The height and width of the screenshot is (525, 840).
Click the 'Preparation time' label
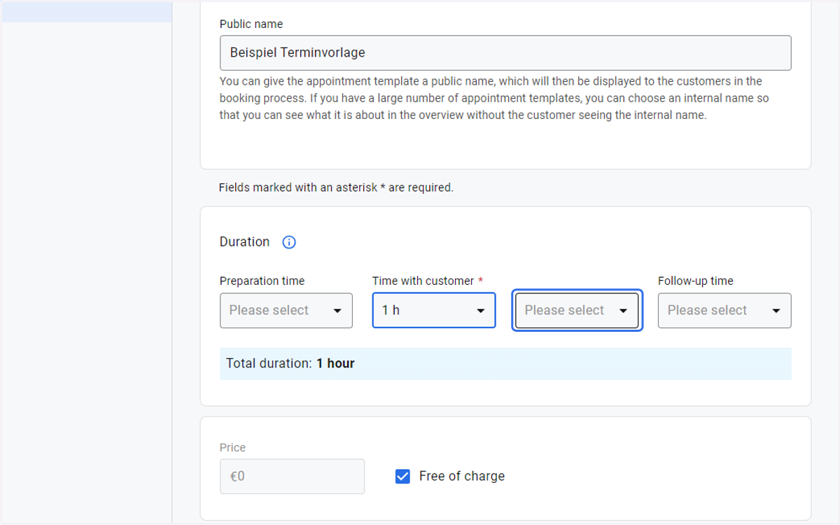pyautogui.click(x=262, y=281)
